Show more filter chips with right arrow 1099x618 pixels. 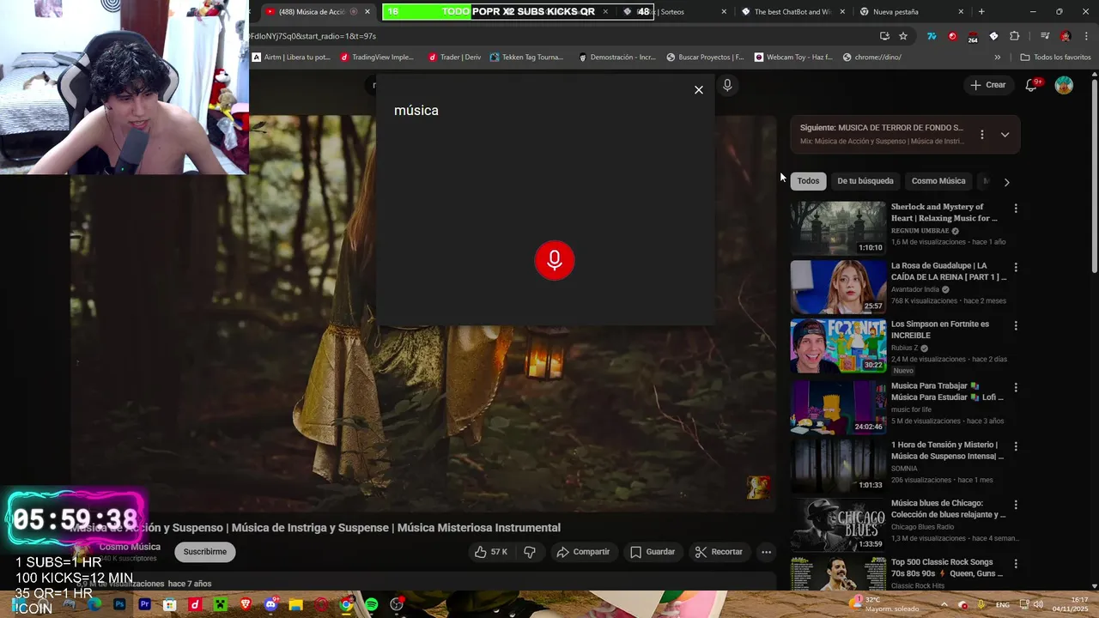coord(1006,182)
